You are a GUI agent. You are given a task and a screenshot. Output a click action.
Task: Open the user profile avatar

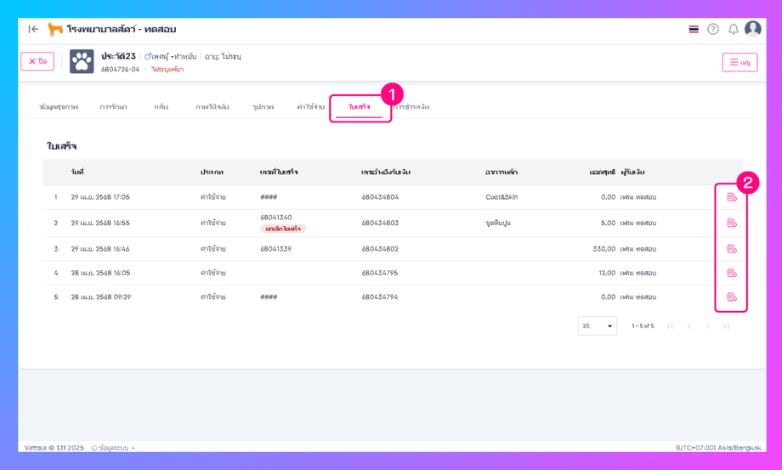tap(752, 29)
